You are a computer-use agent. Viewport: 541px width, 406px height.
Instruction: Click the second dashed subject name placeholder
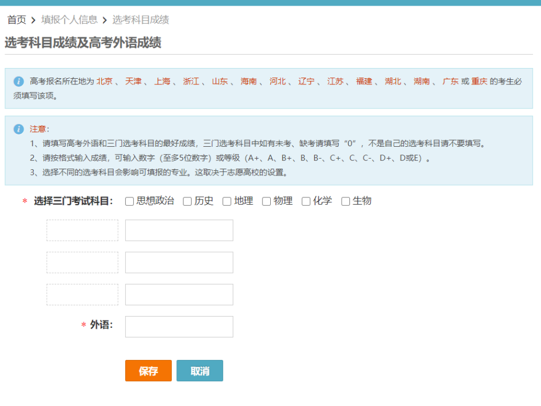click(x=83, y=263)
